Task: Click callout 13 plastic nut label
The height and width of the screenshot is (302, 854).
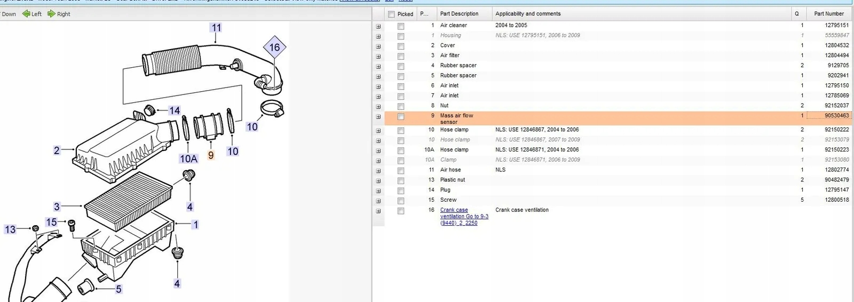Action: point(10,229)
